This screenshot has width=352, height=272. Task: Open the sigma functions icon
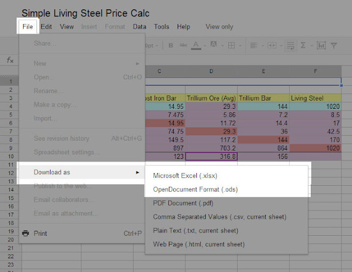303,45
